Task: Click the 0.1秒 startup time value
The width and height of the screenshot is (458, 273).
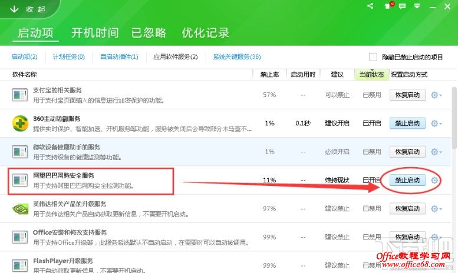Action: coord(303,124)
